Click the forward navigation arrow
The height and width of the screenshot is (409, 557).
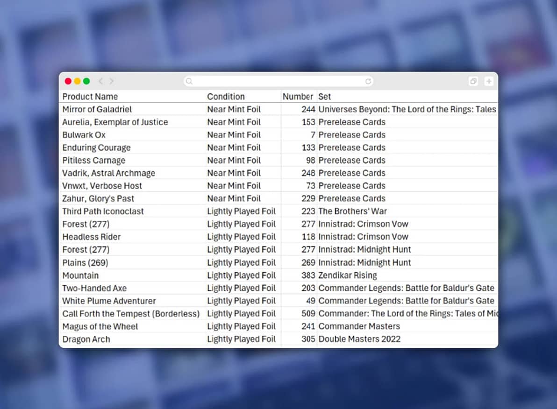112,81
